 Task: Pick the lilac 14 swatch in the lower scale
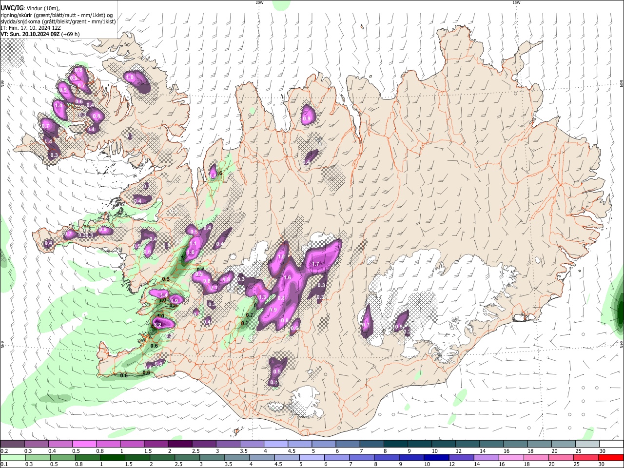(486, 457)
